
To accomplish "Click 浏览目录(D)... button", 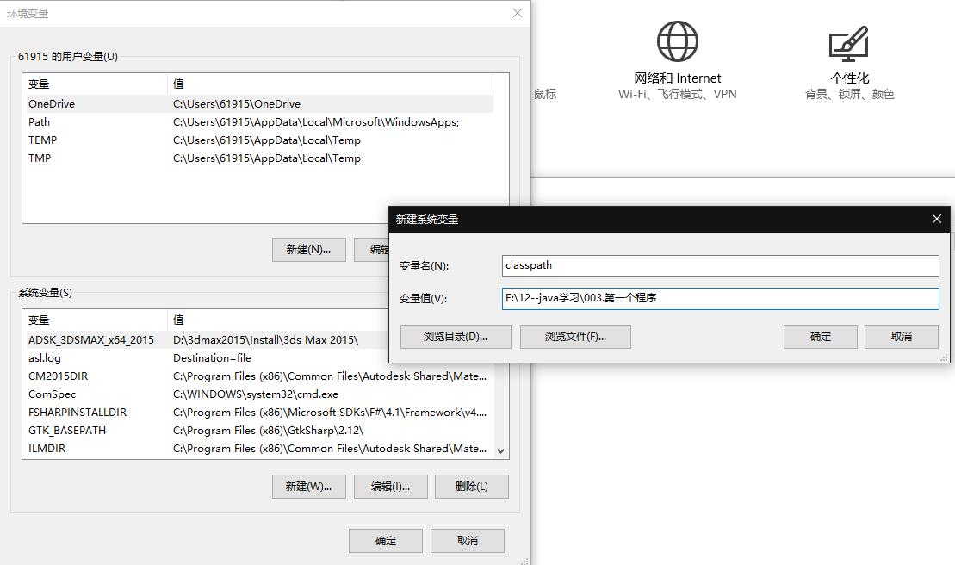I will pos(456,337).
